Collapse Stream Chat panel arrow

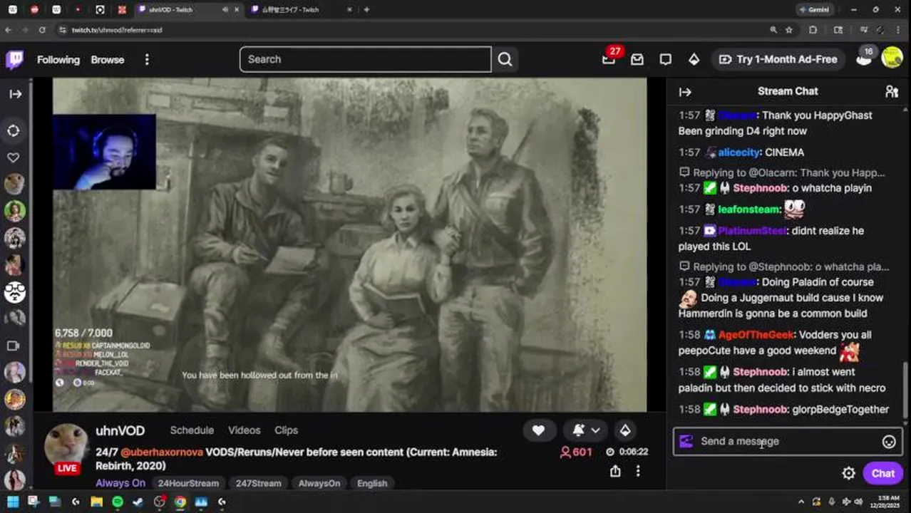click(x=685, y=92)
